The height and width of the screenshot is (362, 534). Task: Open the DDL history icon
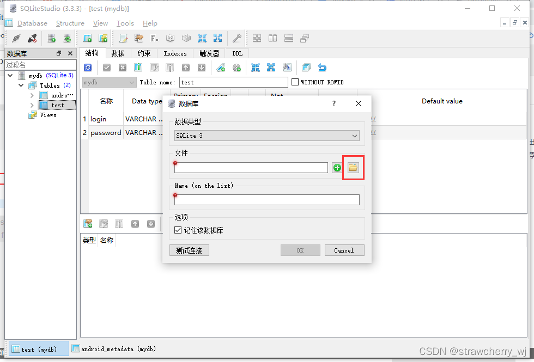(138, 38)
